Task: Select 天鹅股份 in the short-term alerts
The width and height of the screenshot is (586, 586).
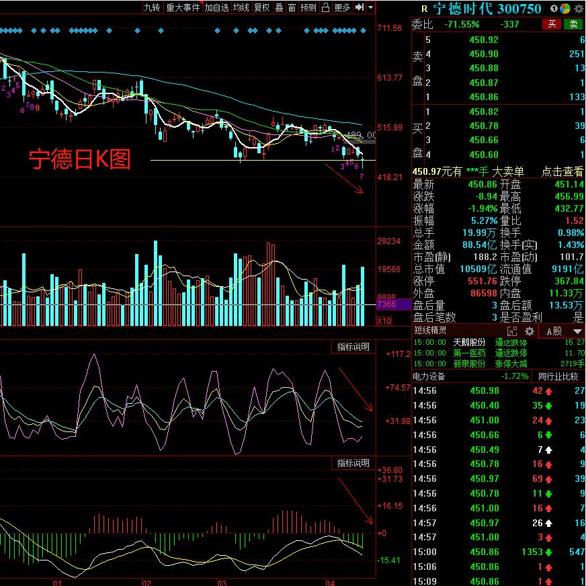Action: tap(469, 342)
